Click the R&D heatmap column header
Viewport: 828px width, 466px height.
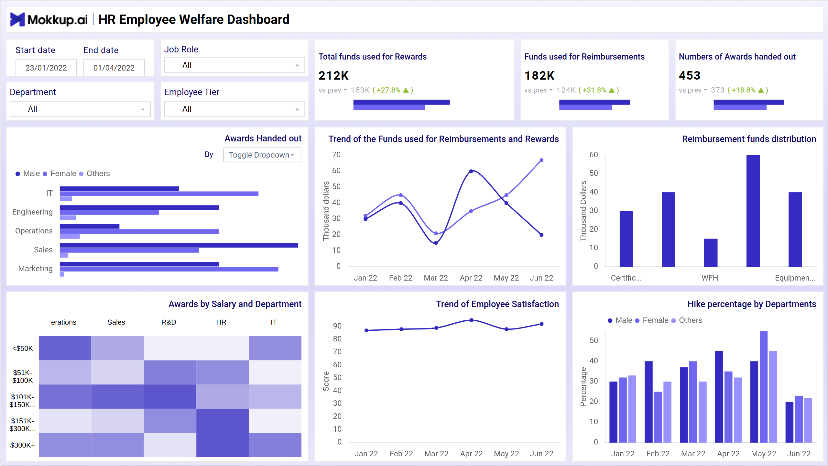(169, 322)
